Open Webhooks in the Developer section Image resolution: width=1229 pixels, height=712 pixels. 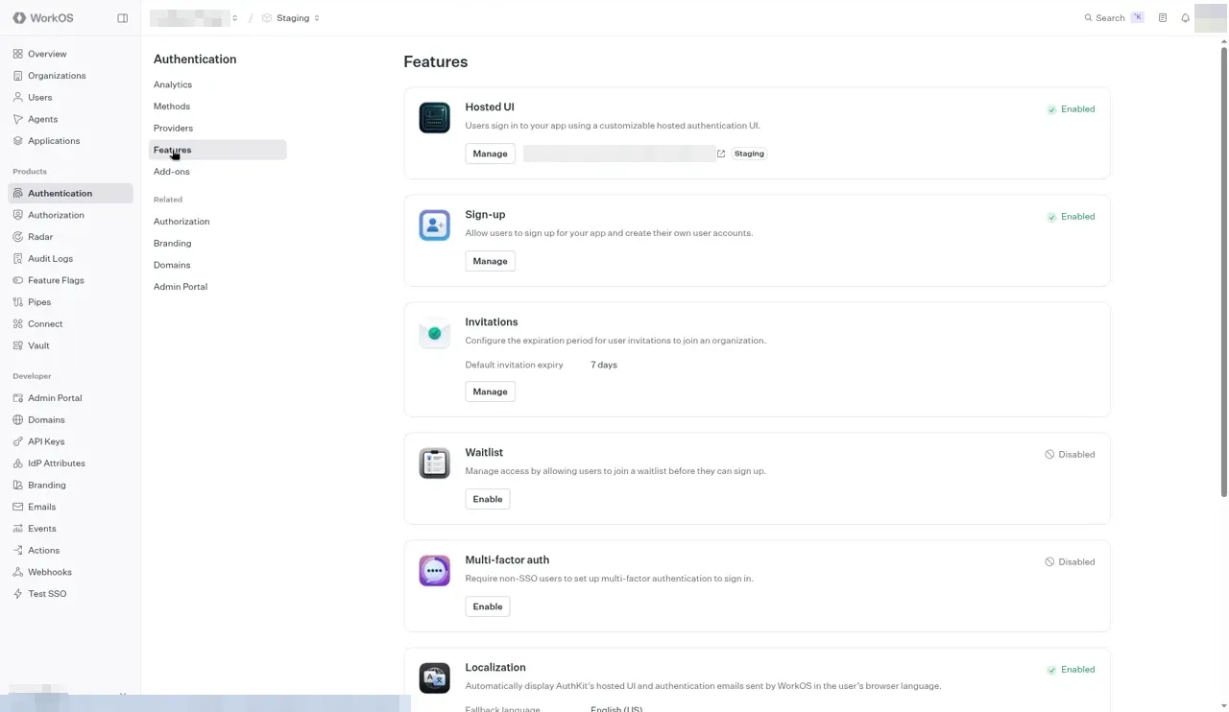[70, 572]
